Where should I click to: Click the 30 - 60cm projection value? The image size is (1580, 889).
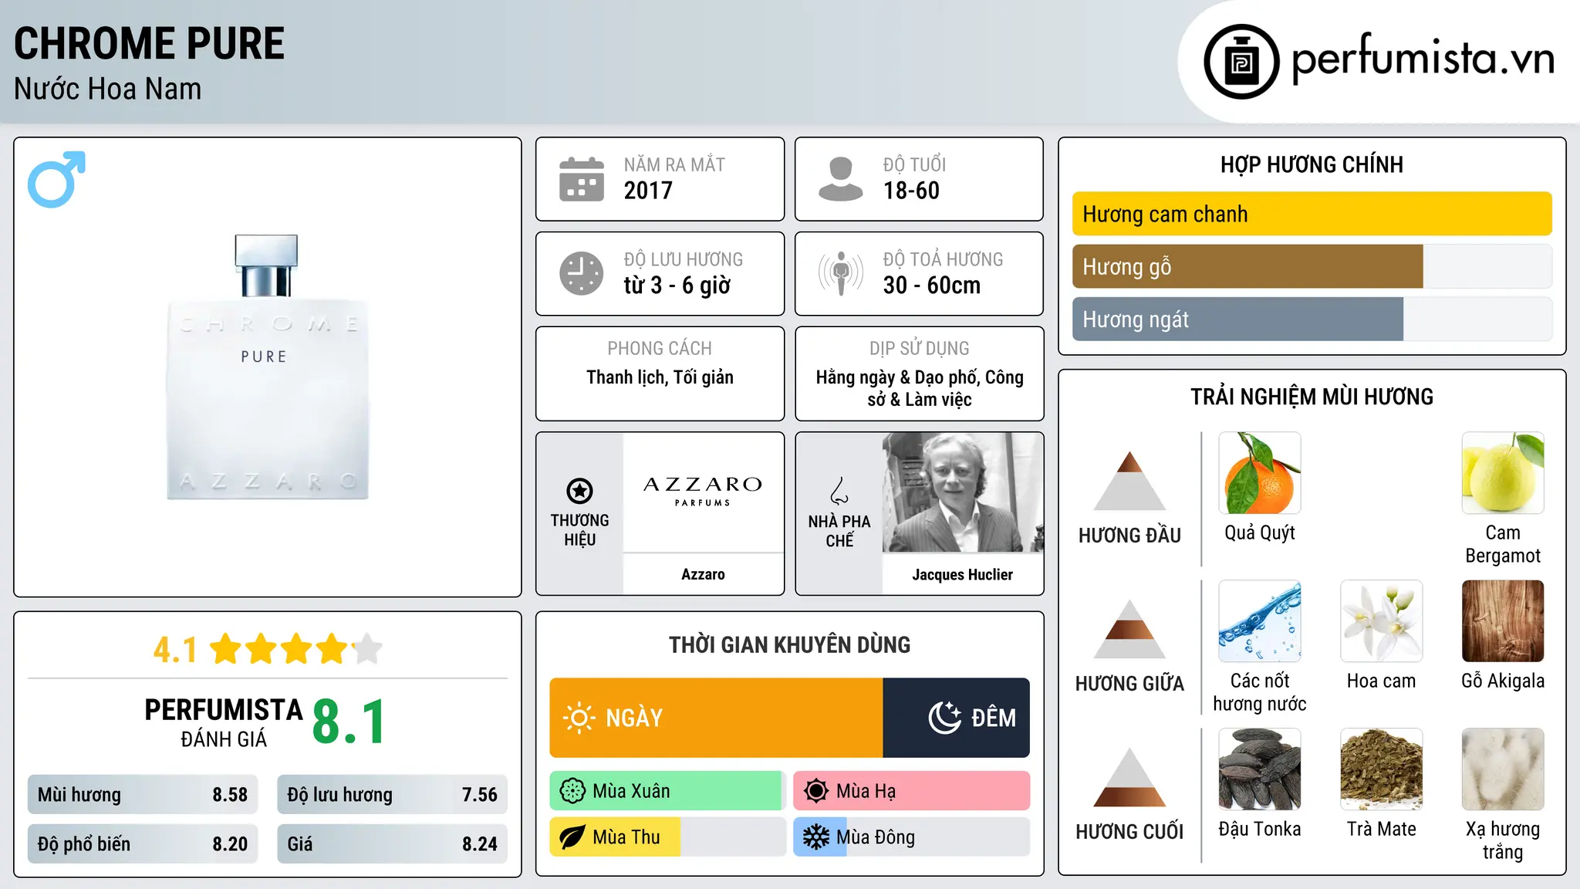coord(932,286)
